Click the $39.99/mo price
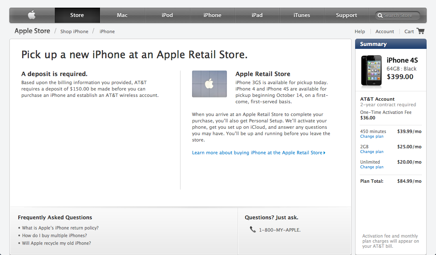Image resolution: width=436 pixels, height=255 pixels. 409,131
